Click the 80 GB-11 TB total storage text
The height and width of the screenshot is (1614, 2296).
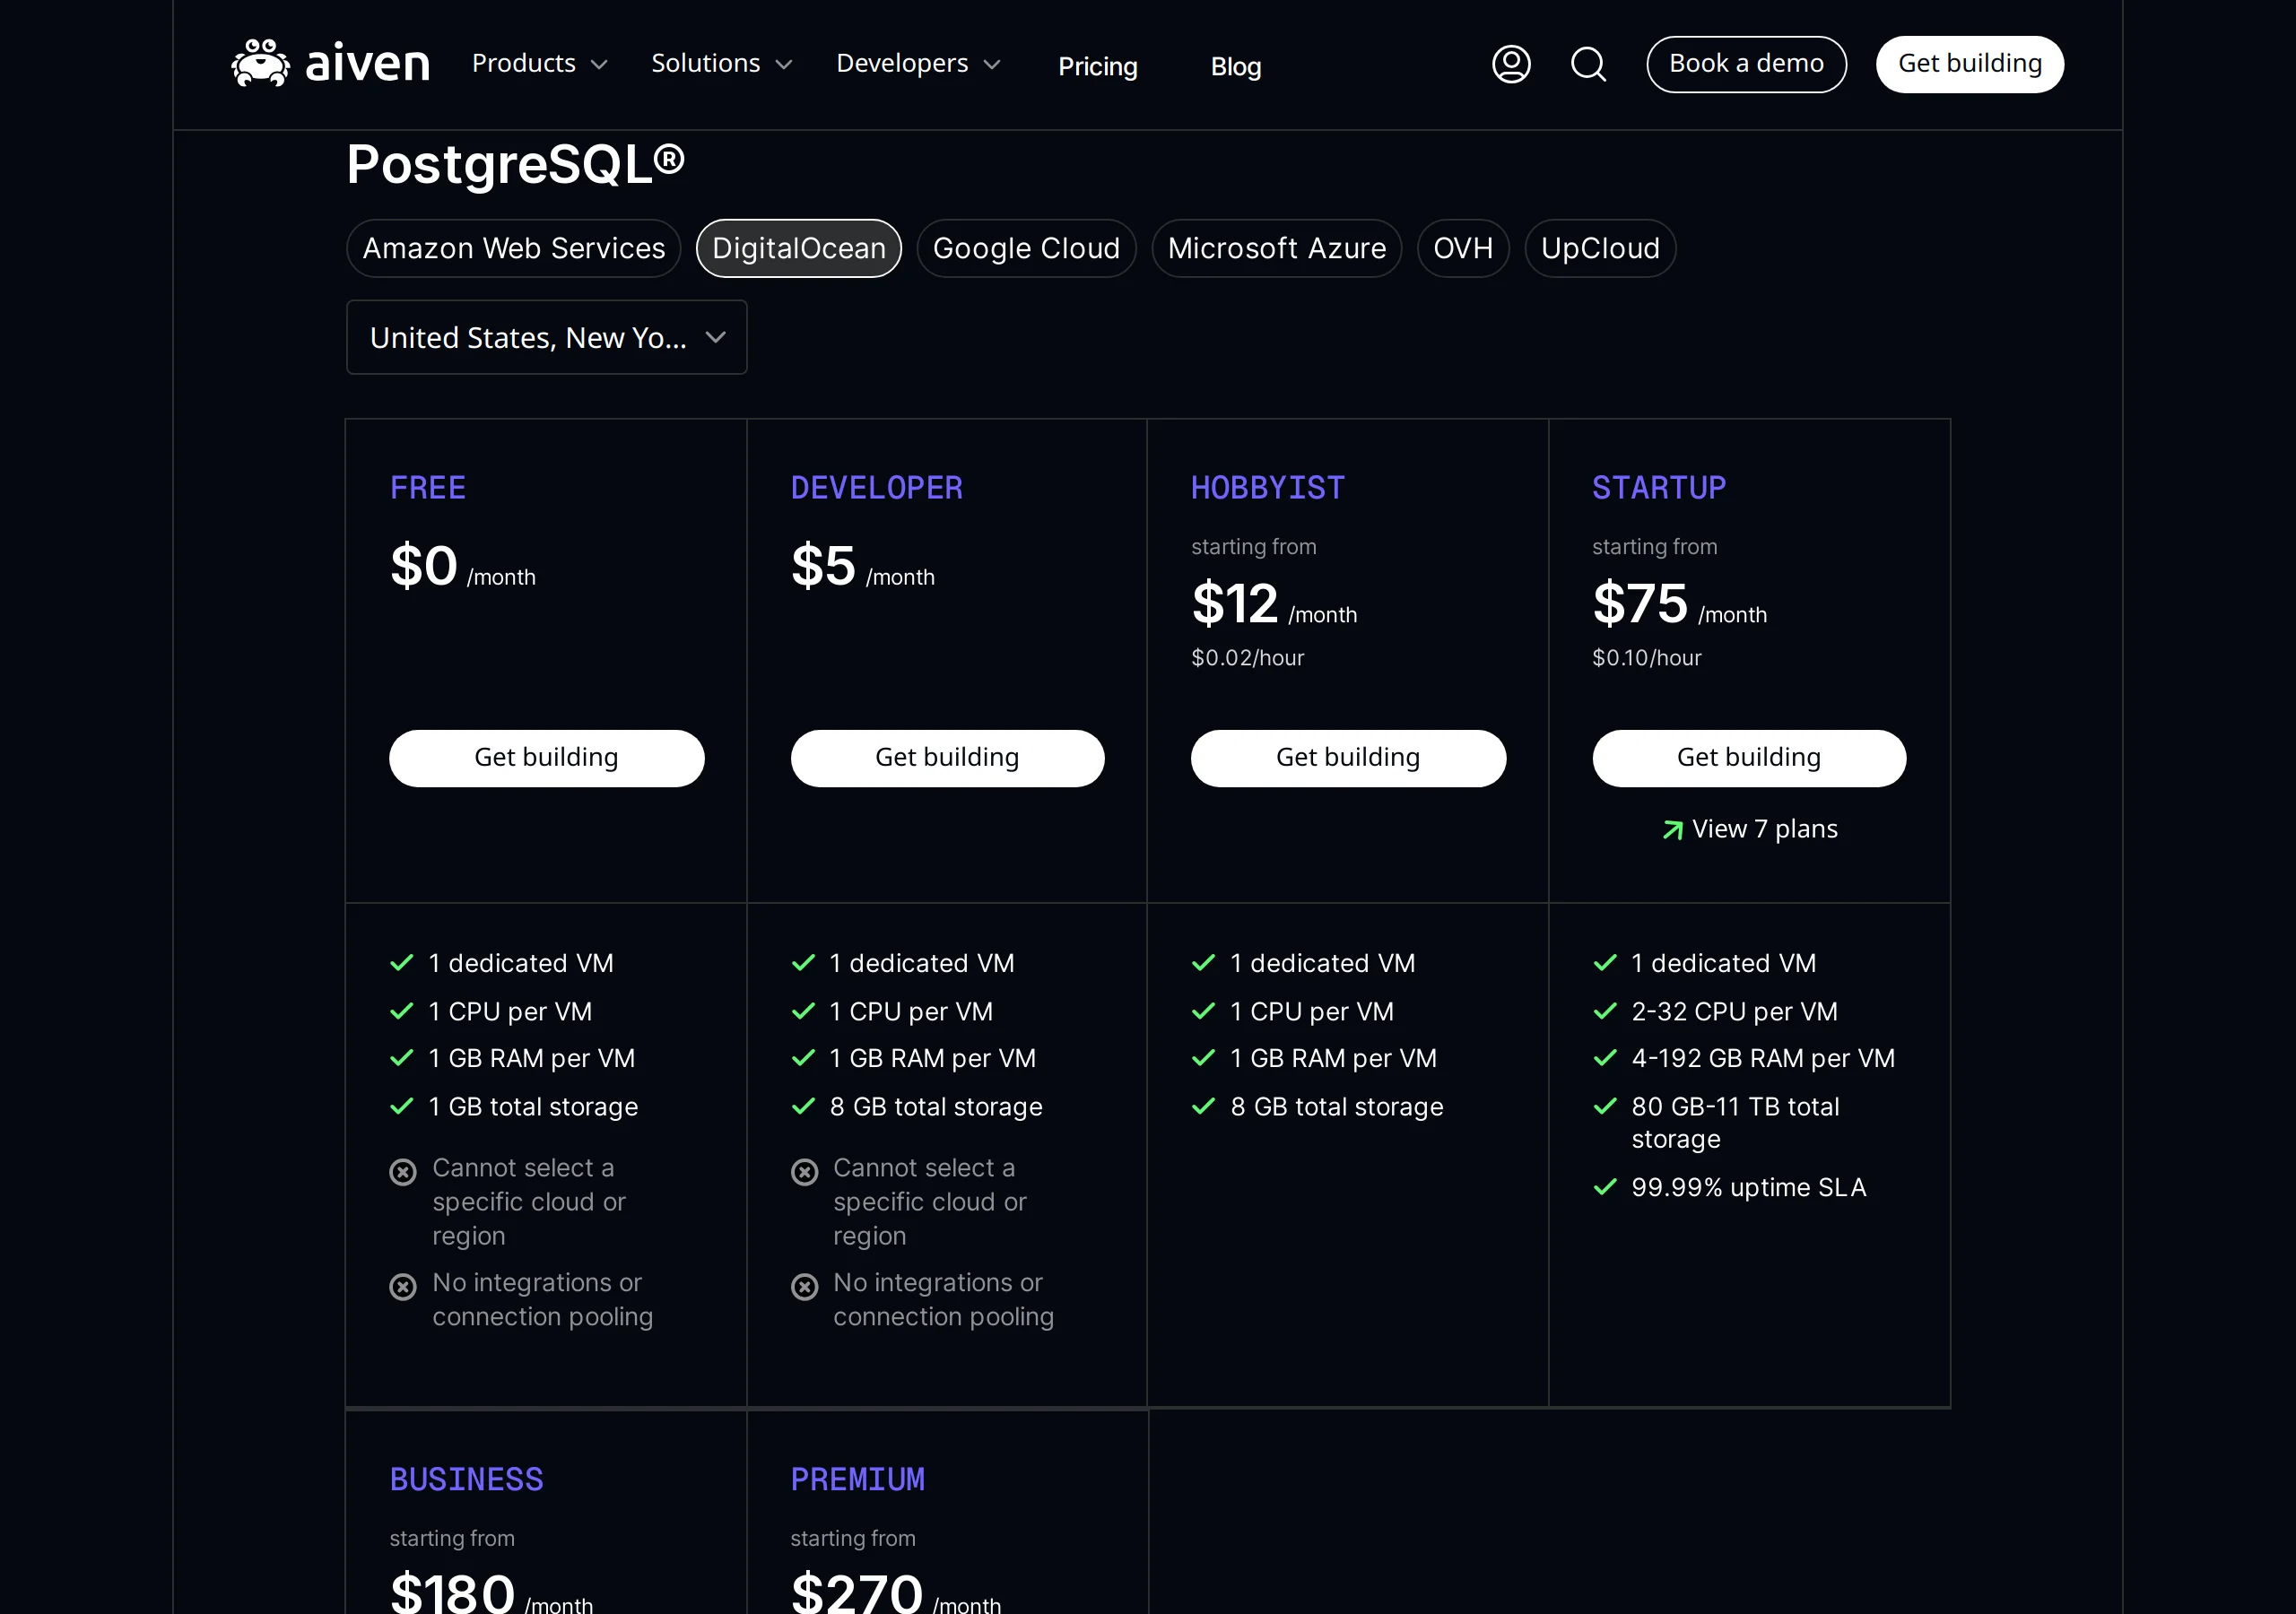1736,1122
